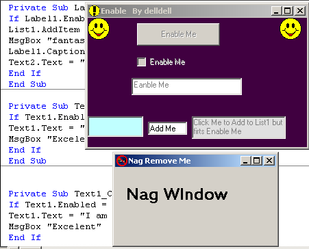
Task: Click code line 'Label1.Caption'
Action: (47, 51)
